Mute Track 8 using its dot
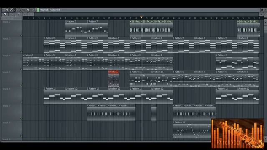267x150 pixels. (21, 136)
